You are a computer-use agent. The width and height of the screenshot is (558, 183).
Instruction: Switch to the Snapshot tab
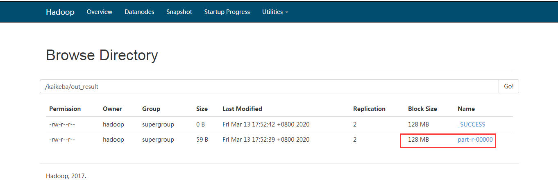click(x=179, y=12)
